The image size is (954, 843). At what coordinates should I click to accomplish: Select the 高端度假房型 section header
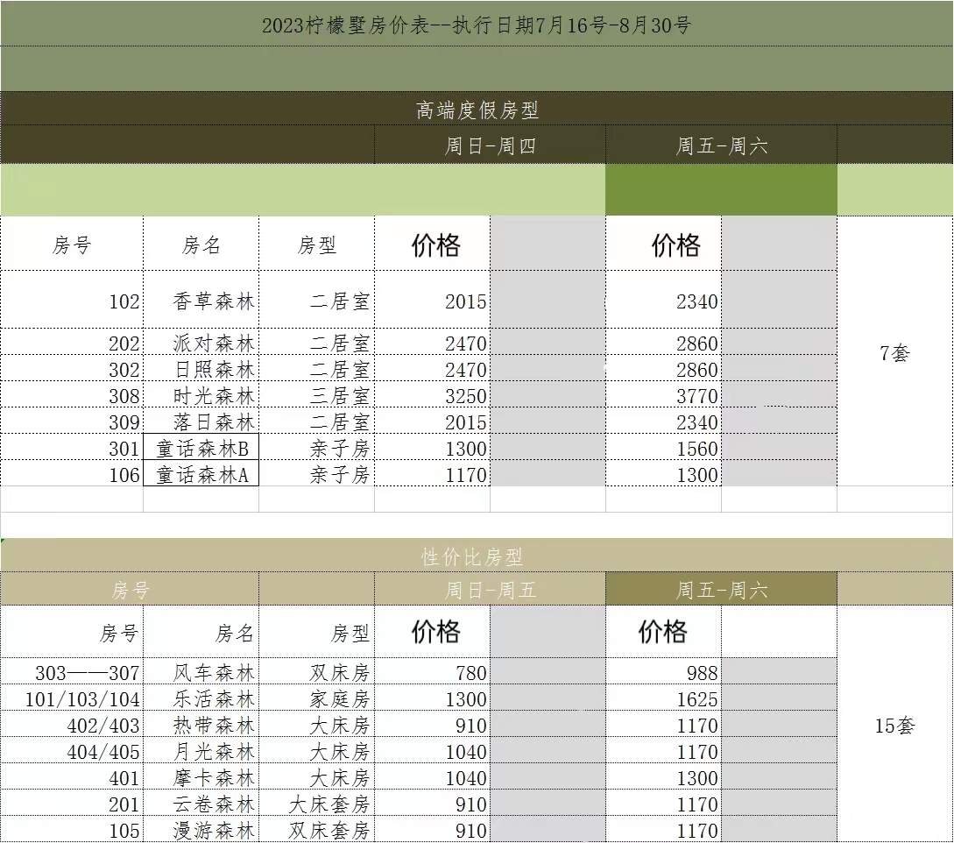click(477, 110)
